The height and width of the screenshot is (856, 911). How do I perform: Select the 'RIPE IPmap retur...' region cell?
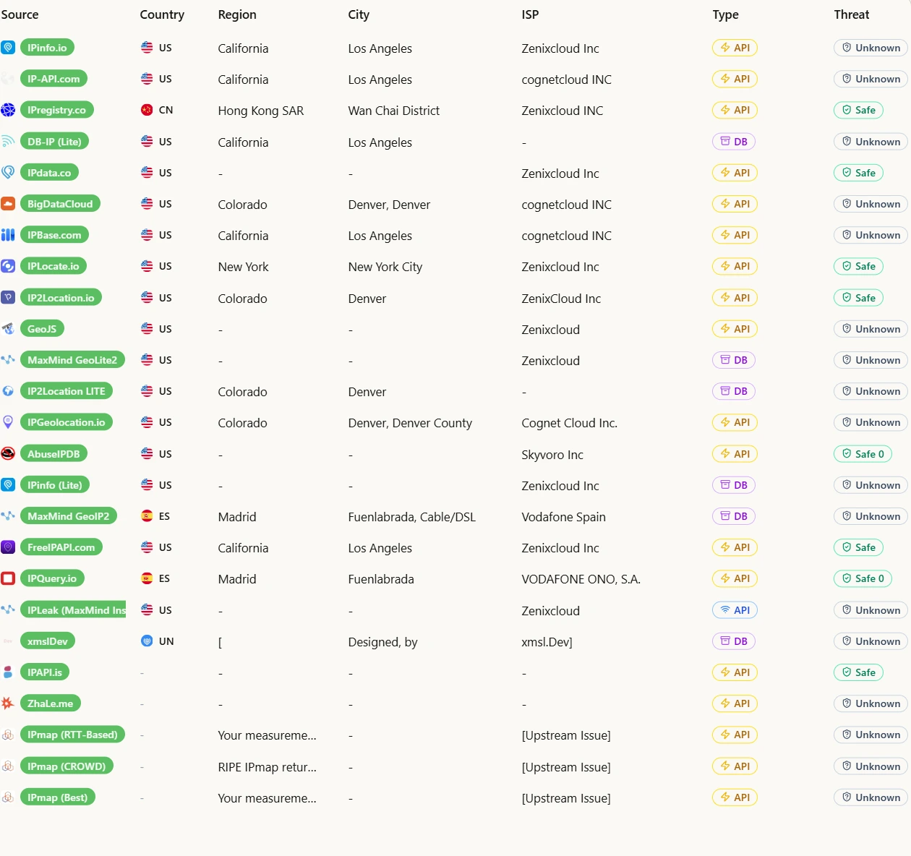click(x=268, y=767)
